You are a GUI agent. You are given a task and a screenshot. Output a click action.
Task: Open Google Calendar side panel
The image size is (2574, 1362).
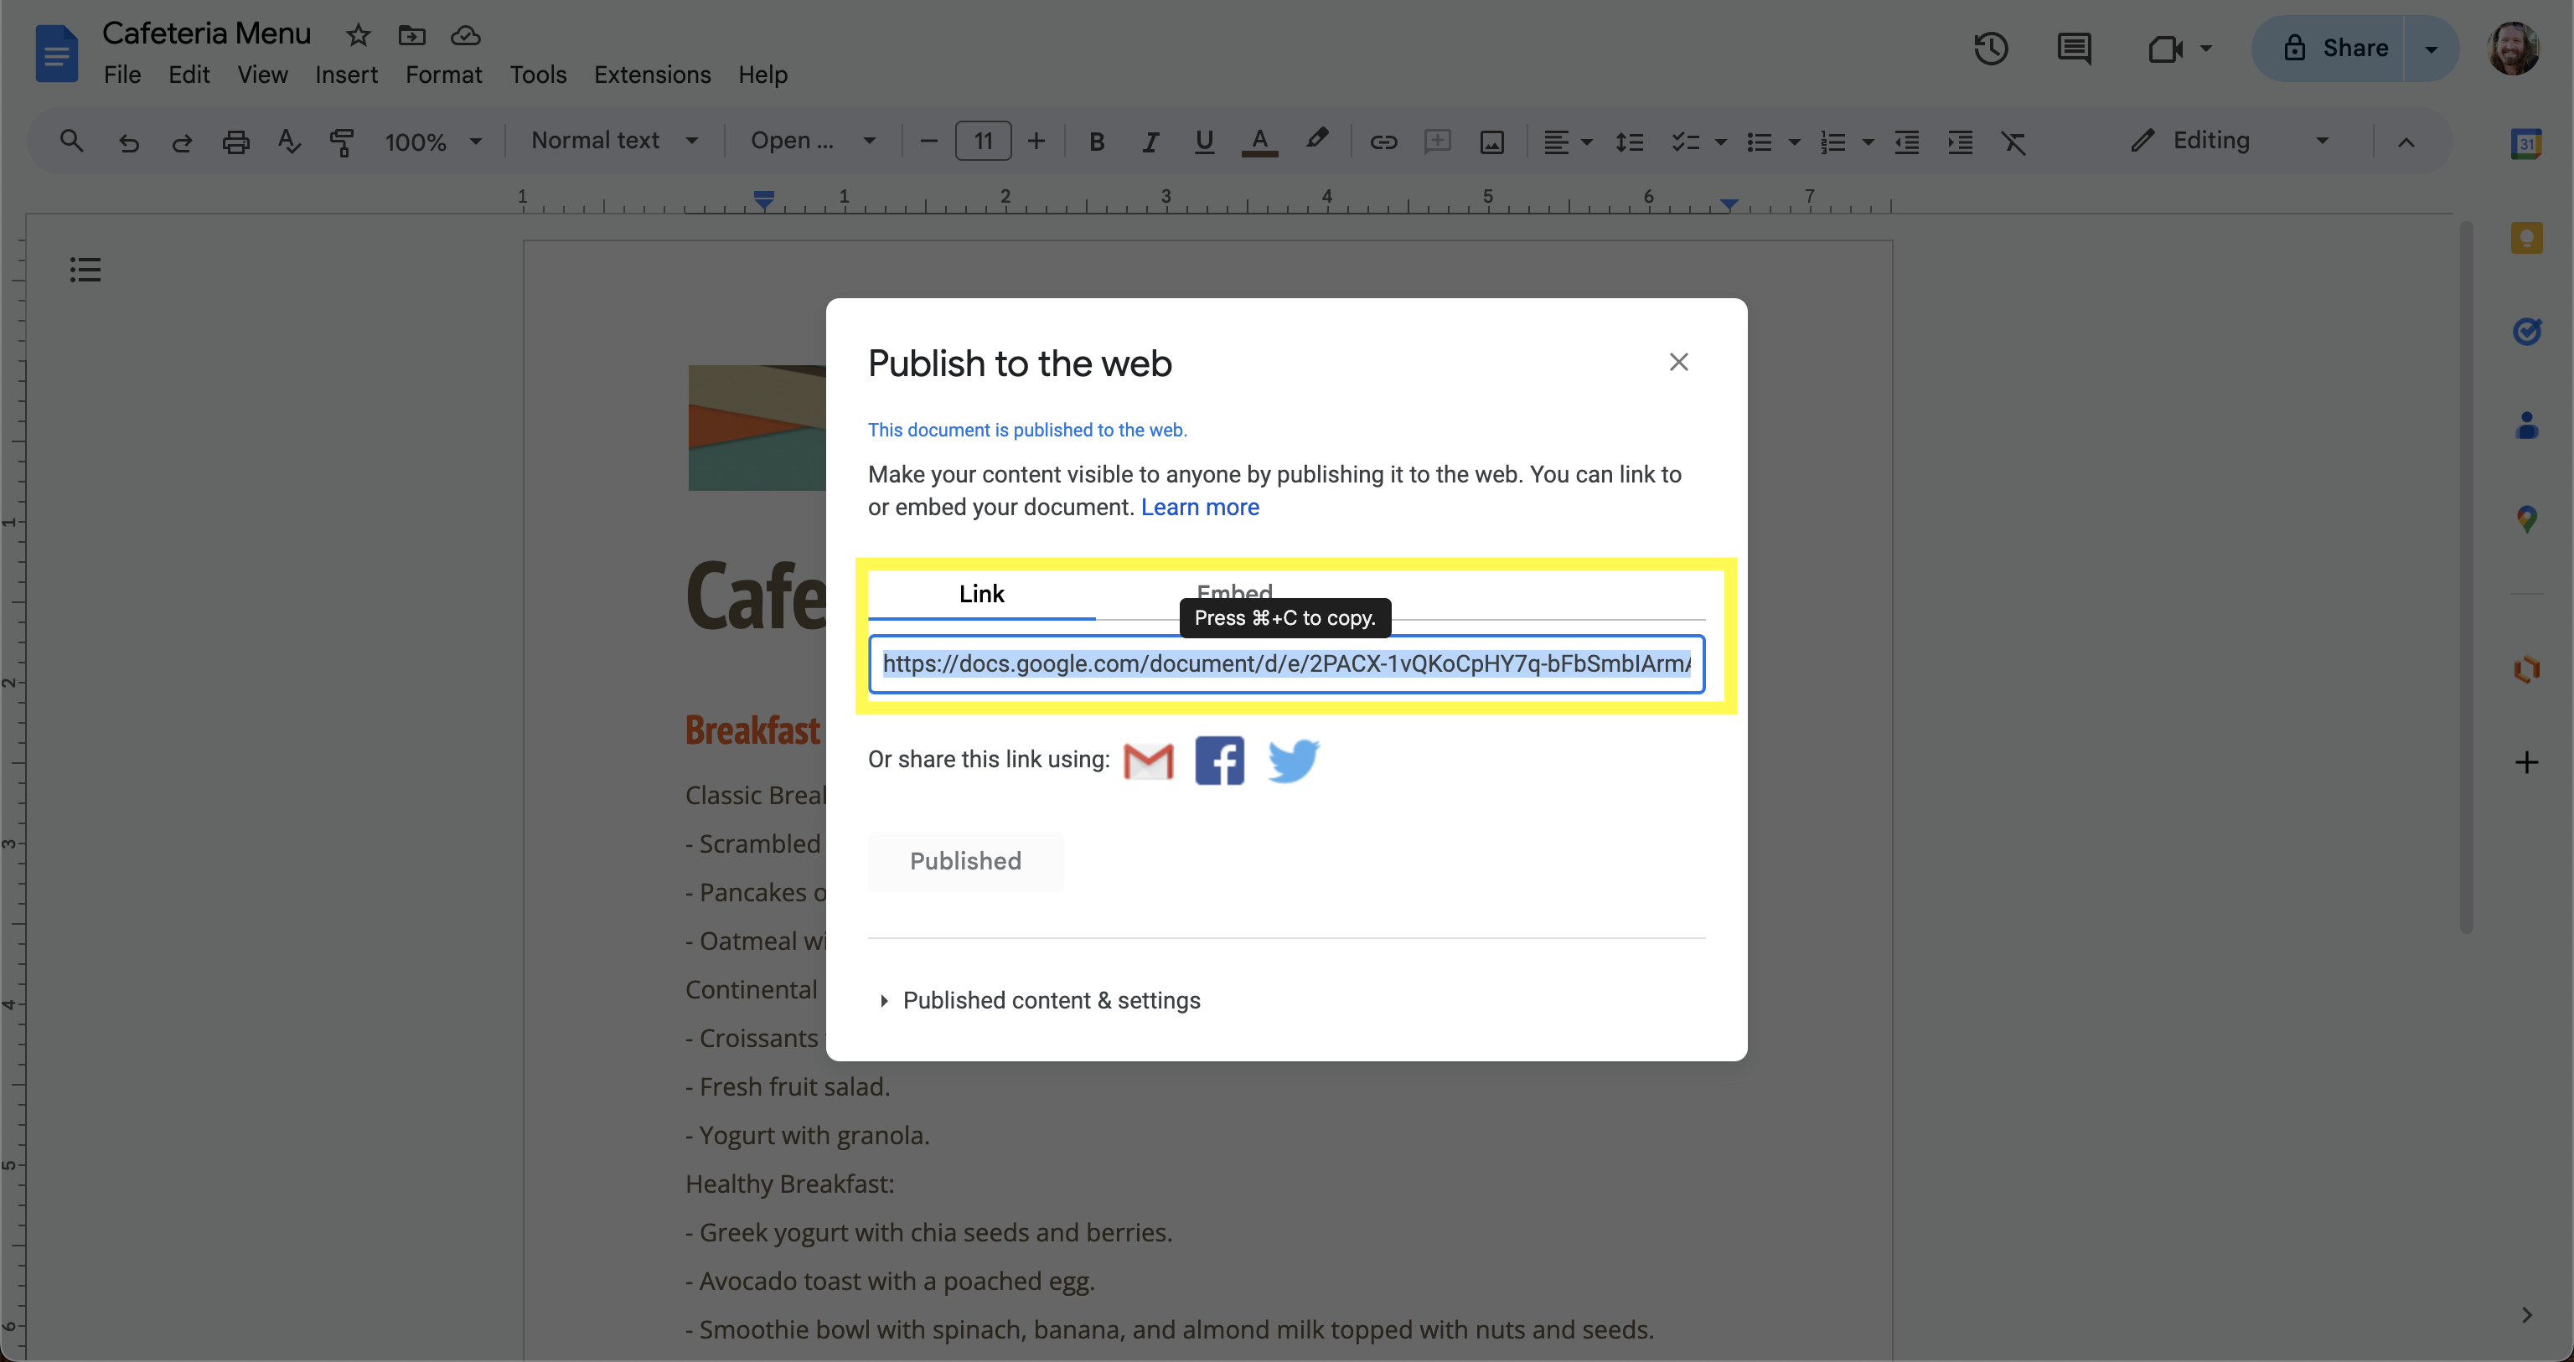[x=2526, y=143]
